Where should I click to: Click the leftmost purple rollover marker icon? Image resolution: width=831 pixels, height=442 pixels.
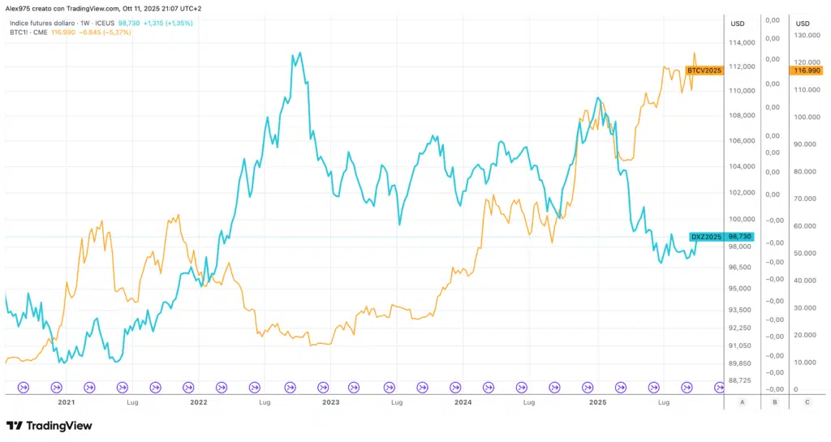(x=23, y=388)
